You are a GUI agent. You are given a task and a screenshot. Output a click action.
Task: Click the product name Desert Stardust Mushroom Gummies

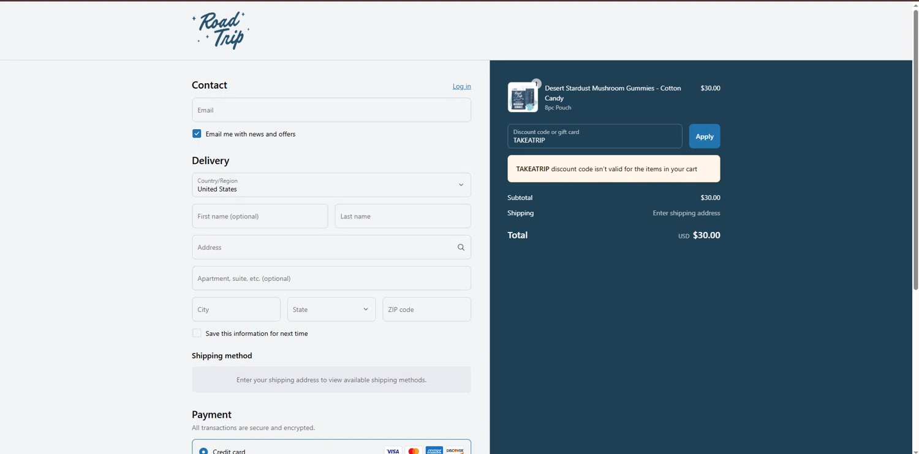(613, 93)
